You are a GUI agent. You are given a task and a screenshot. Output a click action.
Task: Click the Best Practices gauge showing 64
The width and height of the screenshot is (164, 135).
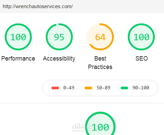100,37
